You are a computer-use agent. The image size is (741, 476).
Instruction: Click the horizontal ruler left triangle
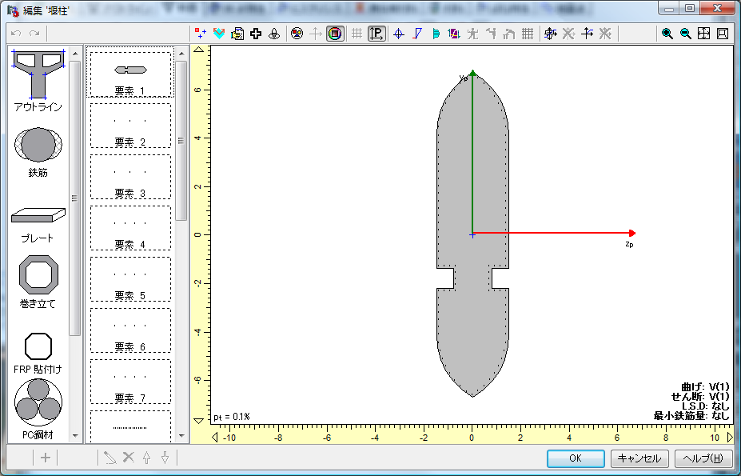click(215, 438)
